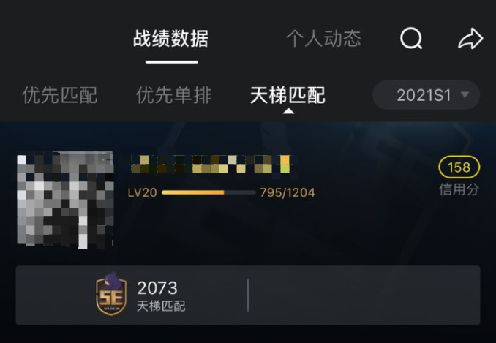Tap the share arrow icon

tap(470, 39)
